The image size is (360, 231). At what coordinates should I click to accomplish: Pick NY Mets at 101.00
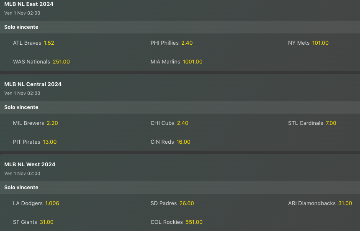coord(320,43)
